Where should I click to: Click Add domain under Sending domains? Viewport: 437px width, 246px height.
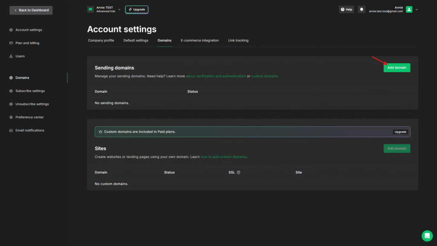point(396,67)
